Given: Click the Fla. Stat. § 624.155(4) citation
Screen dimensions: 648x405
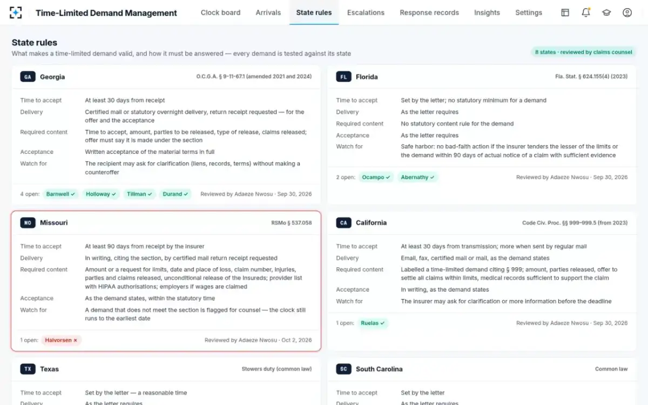Looking at the screenshot, I should tap(591, 77).
